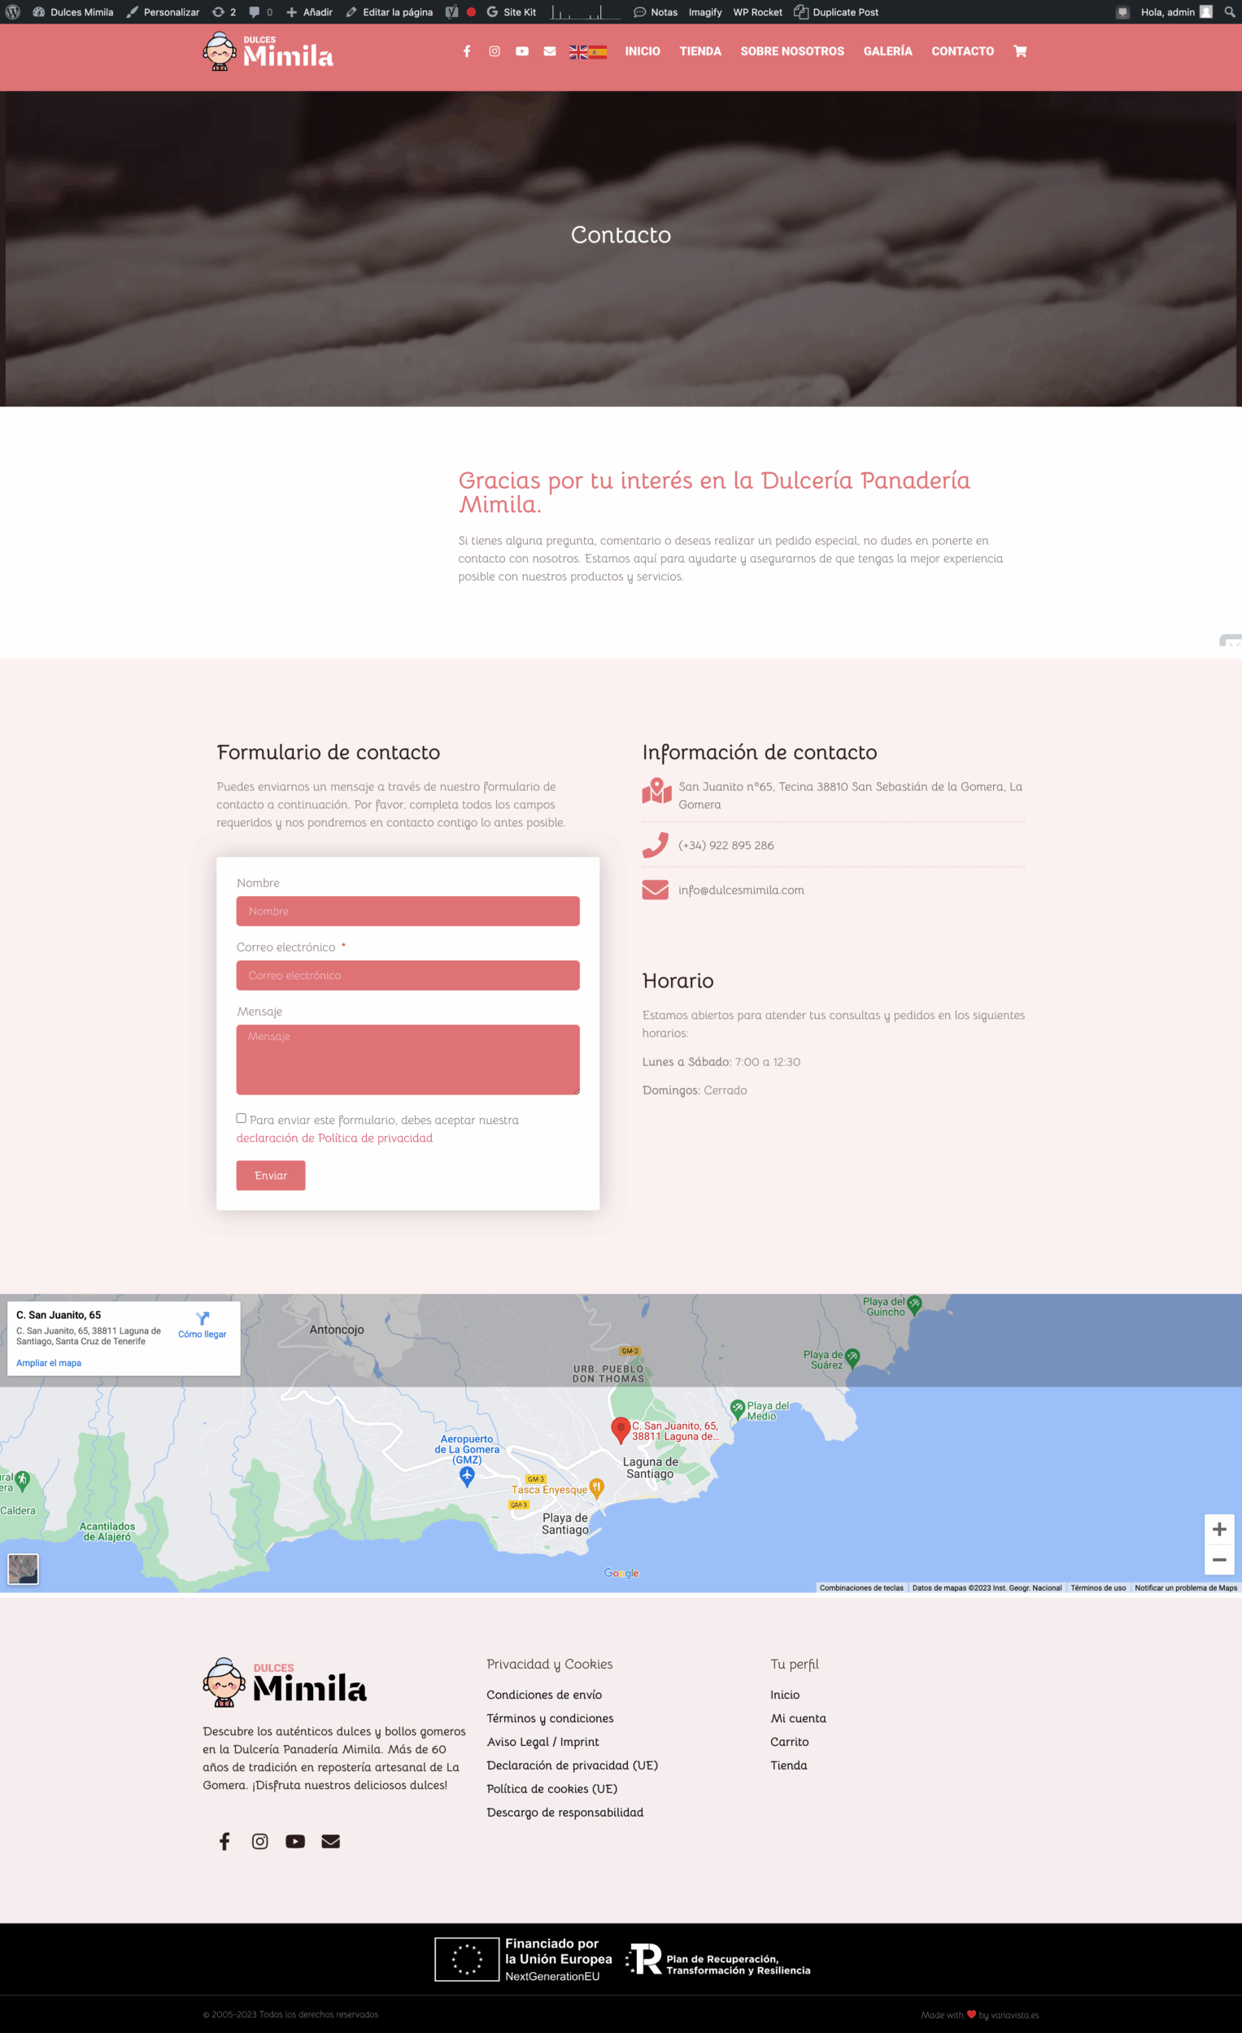The width and height of the screenshot is (1242, 2033).
Task: Click the YouTube icon in header
Action: (x=522, y=51)
